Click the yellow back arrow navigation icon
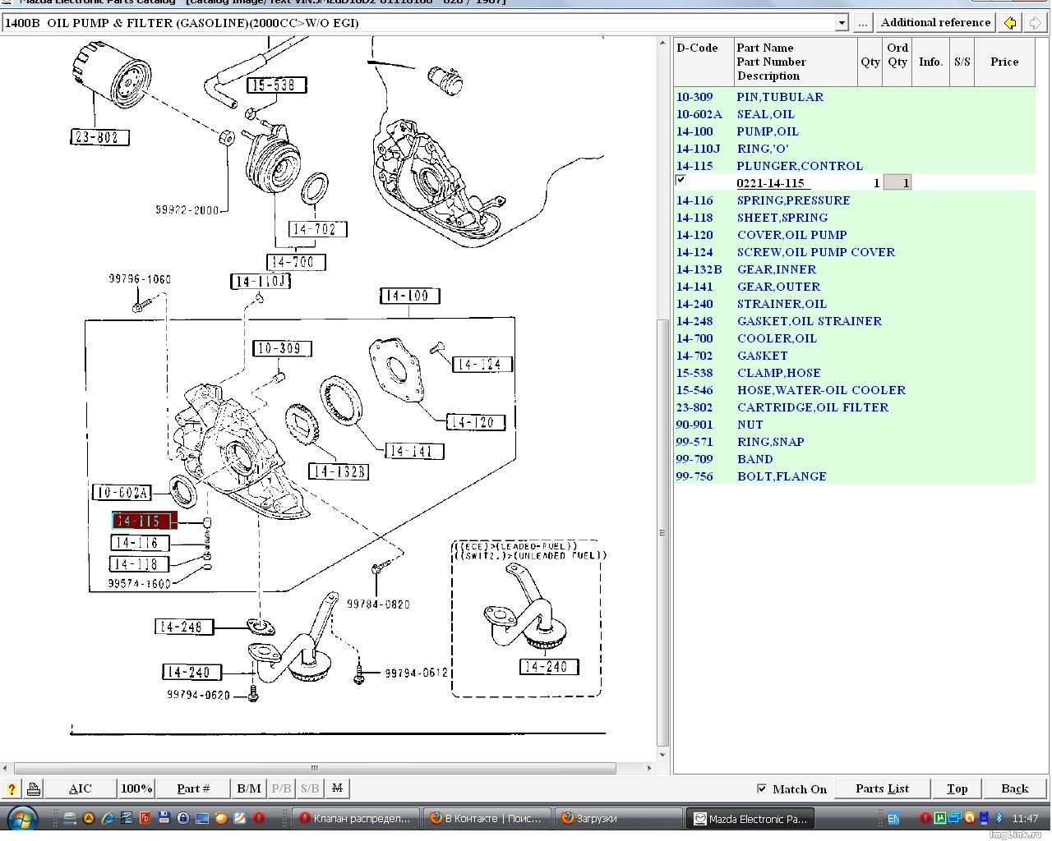This screenshot has height=841, width=1052. pyautogui.click(x=1010, y=23)
